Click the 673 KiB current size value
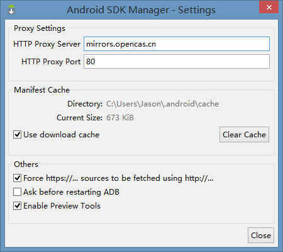The image size is (283, 252). [x=120, y=118]
